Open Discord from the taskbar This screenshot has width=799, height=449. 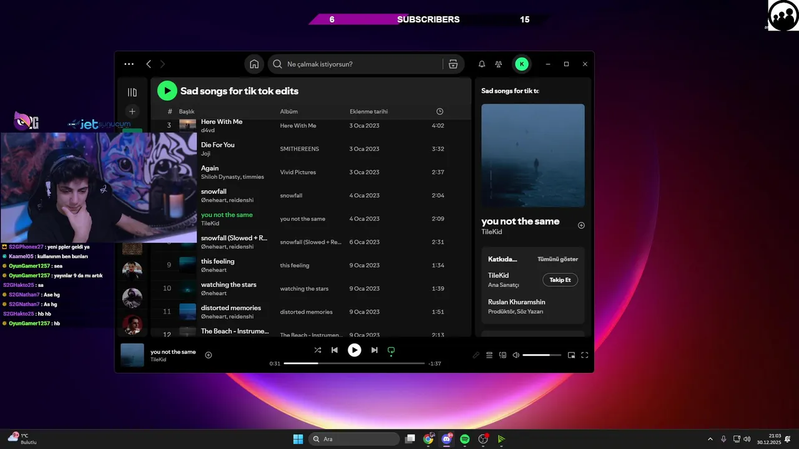[x=447, y=439]
